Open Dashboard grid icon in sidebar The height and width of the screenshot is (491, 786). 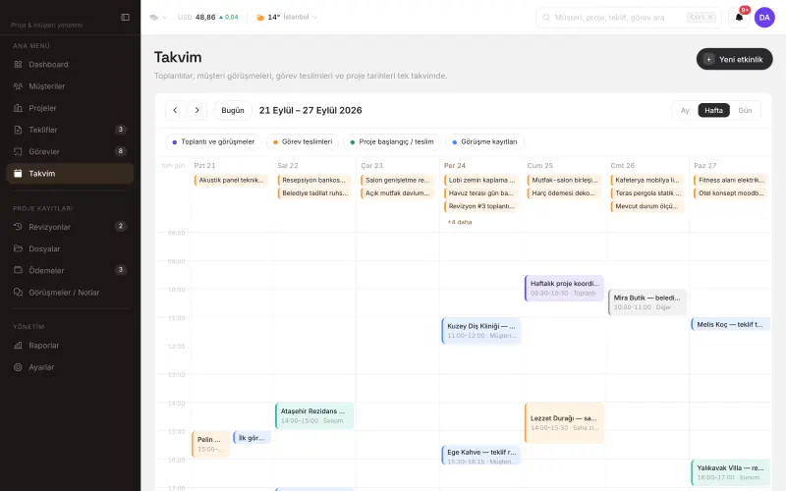point(18,64)
